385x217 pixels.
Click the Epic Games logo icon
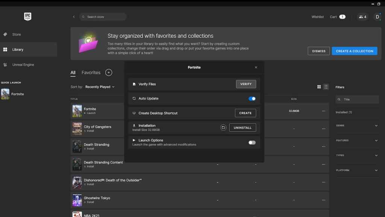click(27, 17)
